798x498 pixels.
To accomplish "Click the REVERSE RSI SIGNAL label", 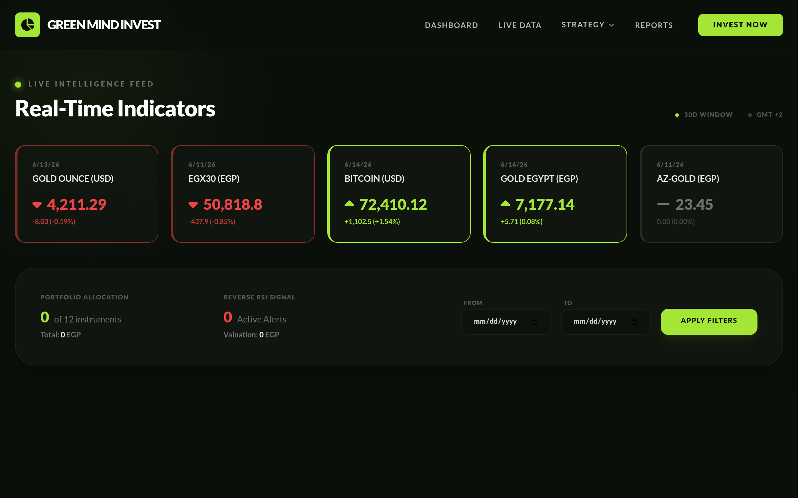I will (x=260, y=297).
